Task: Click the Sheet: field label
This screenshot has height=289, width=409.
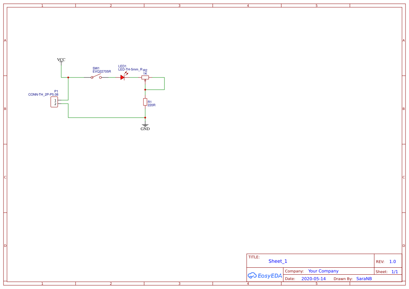Action: 382,272
